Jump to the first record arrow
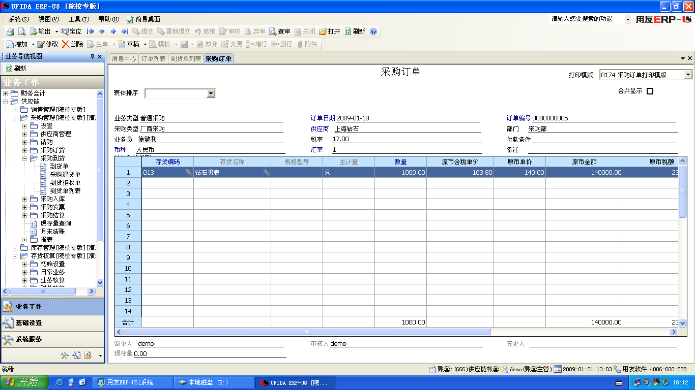The width and height of the screenshot is (695, 390). point(91,31)
